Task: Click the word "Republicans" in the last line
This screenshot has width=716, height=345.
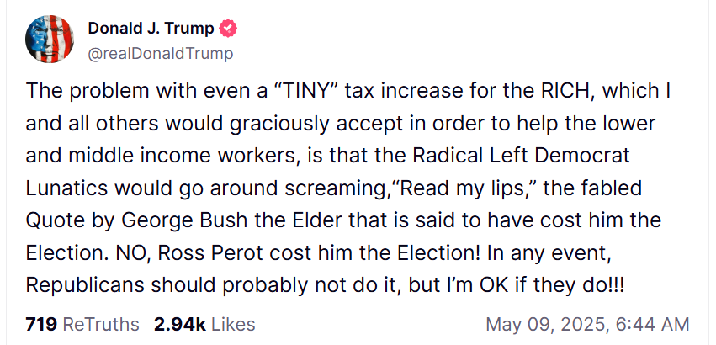Action: [86, 286]
